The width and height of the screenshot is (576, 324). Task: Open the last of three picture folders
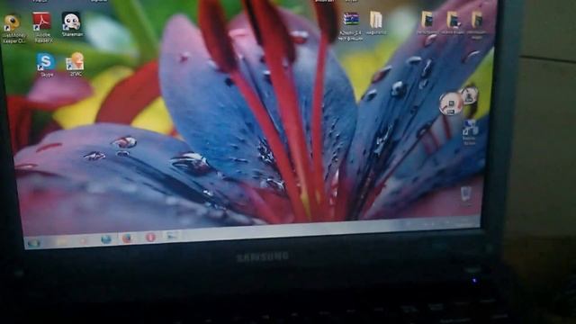[477, 24]
